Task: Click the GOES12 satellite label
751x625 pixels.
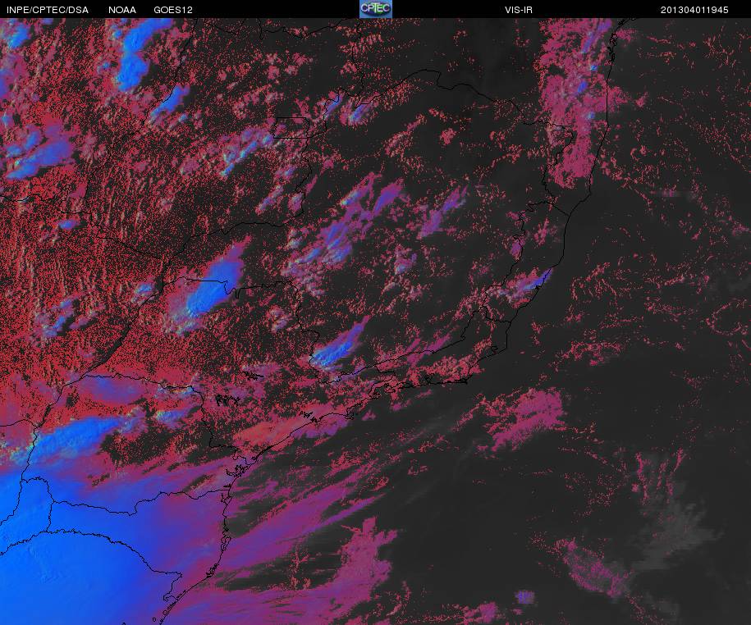Action: 173,10
